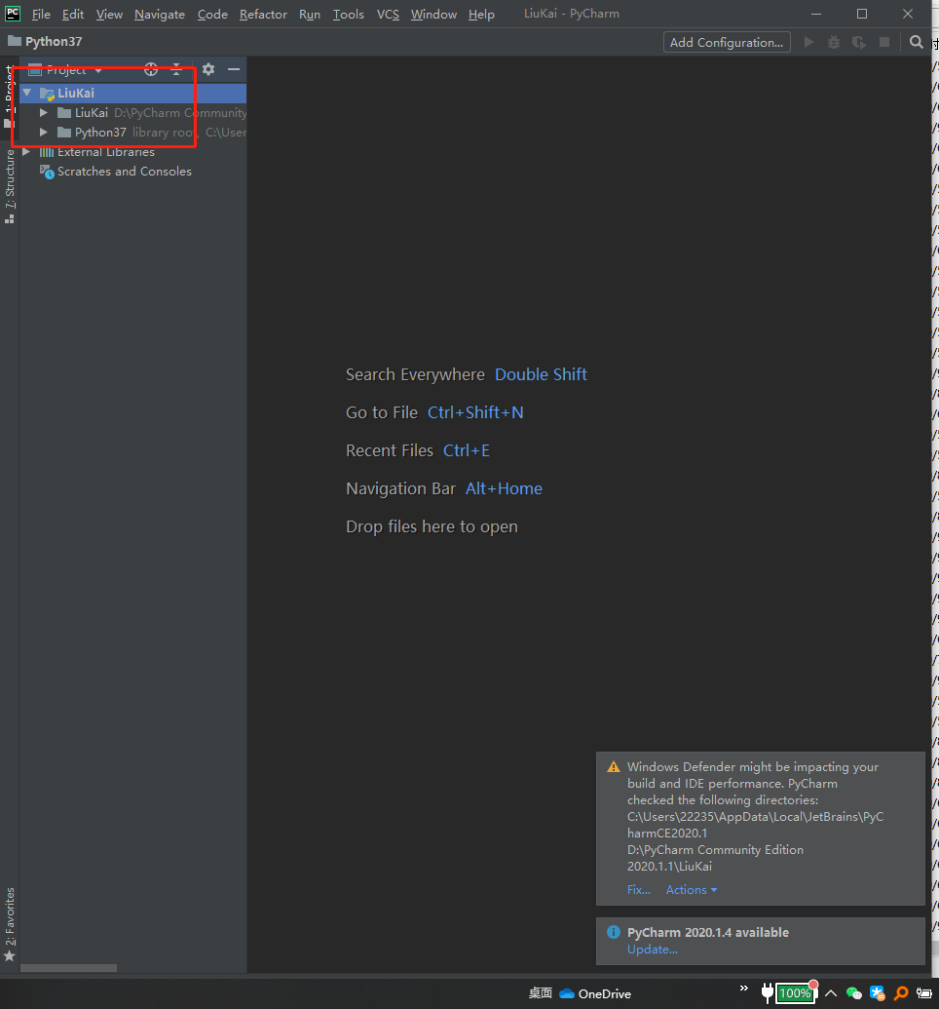Click the External Libraries bars icon
This screenshot has width=939, height=1009.
coord(47,152)
